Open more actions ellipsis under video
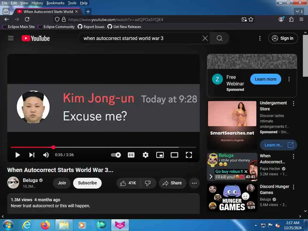The height and width of the screenshot is (231, 308). coord(194,183)
